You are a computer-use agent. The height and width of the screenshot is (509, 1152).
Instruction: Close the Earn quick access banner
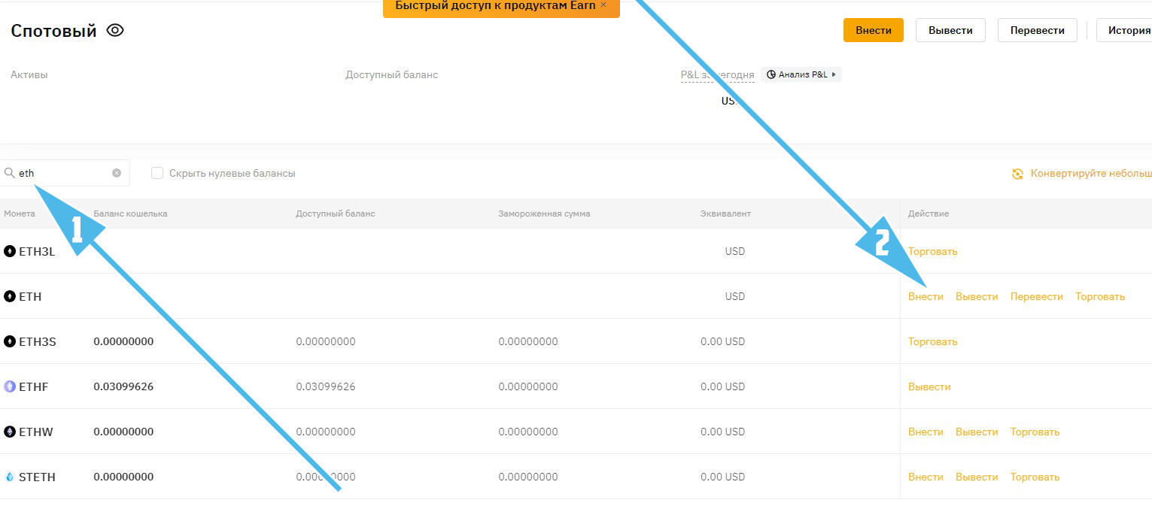[603, 5]
